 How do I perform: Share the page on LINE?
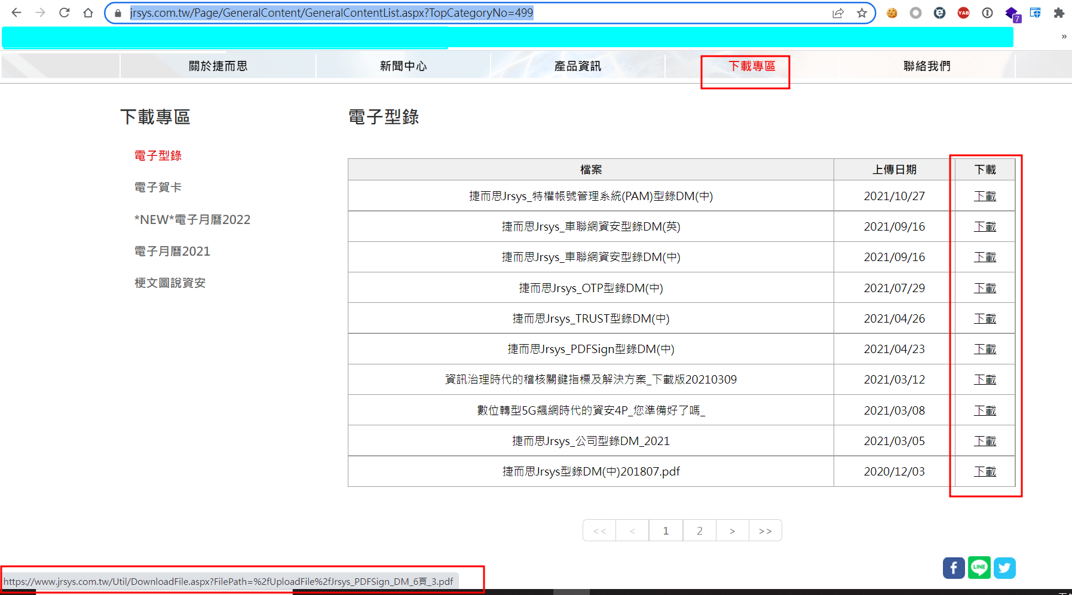(979, 568)
